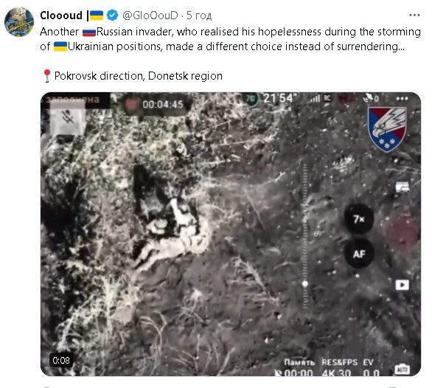The image size is (432, 388).
Task: Click the red record button
Action: pyautogui.click(x=403, y=231)
